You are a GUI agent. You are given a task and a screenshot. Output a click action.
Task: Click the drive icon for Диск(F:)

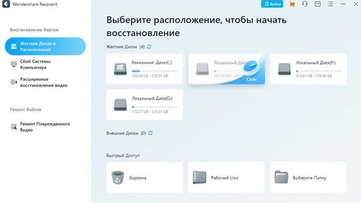click(x=284, y=69)
